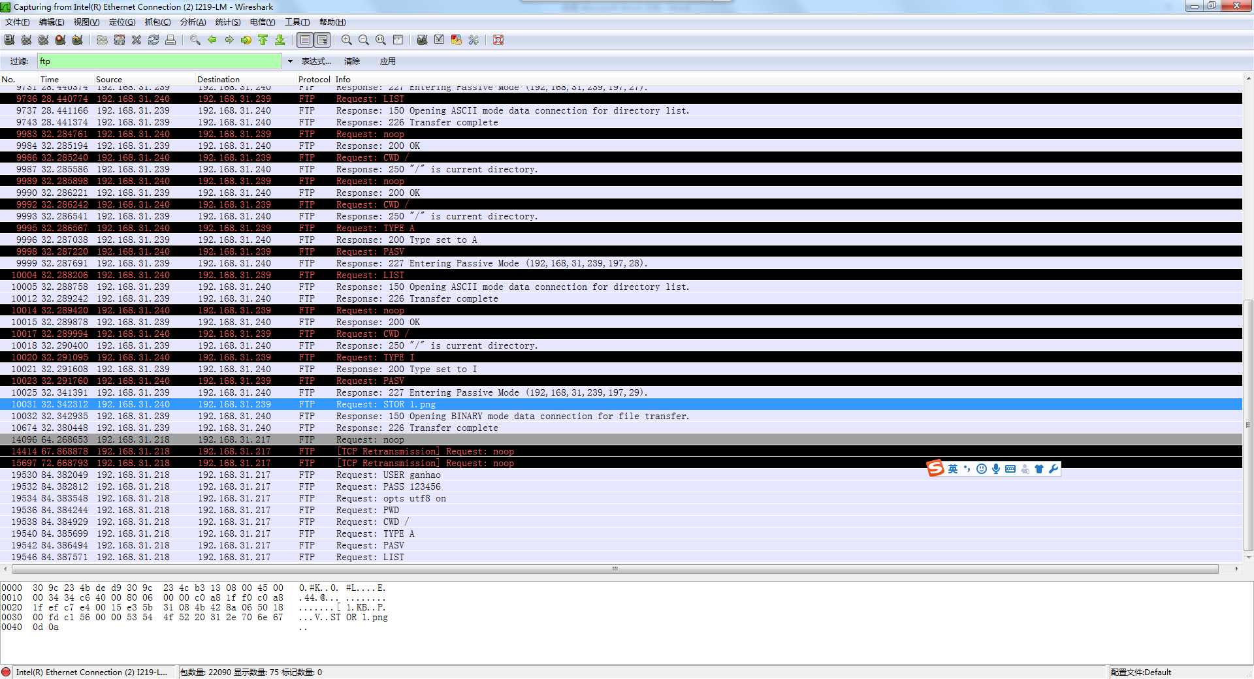Click the packet list vertical scrollbar
This screenshot has width=1254, height=679.
pyautogui.click(x=1248, y=424)
